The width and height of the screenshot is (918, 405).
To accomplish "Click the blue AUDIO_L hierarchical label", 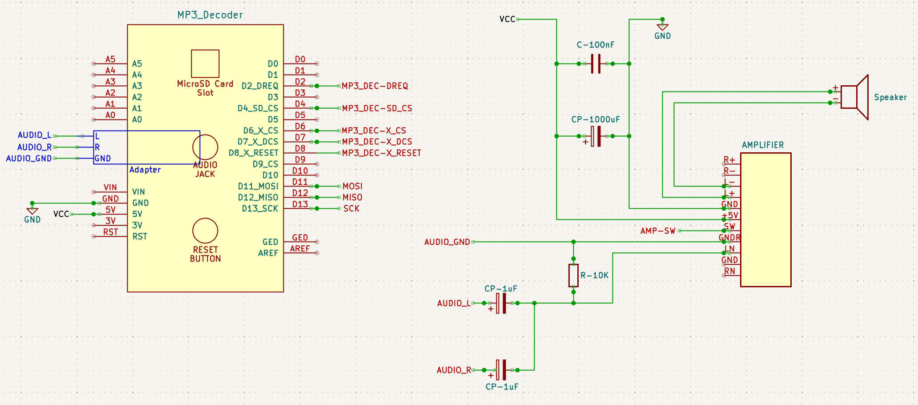I will [x=35, y=135].
